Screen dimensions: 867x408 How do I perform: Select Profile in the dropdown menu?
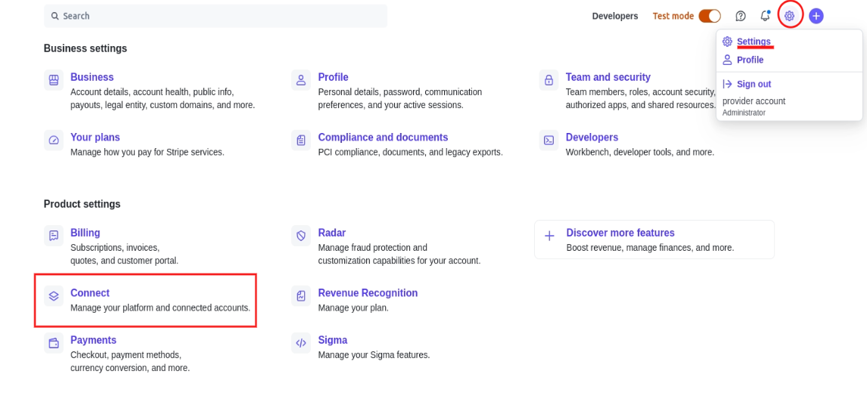(750, 60)
